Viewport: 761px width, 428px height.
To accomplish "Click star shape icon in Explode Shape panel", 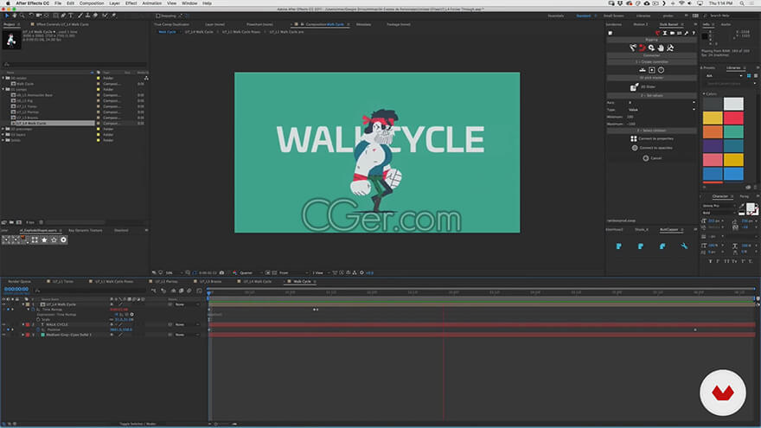I will pos(44,240).
